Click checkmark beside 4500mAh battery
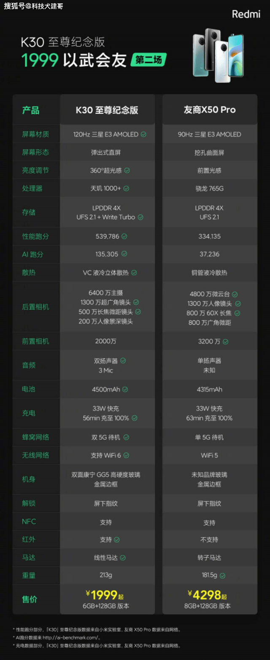Screen dimensions: 270x660 click(x=125, y=389)
